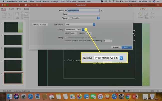Click the Reset slide icon
The image size is (162, 101).
24,15
